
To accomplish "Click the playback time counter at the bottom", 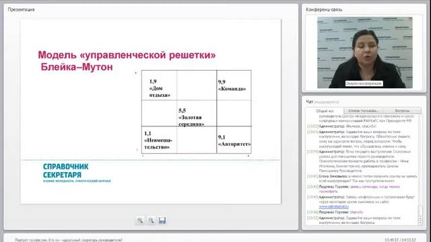I will [400, 240].
